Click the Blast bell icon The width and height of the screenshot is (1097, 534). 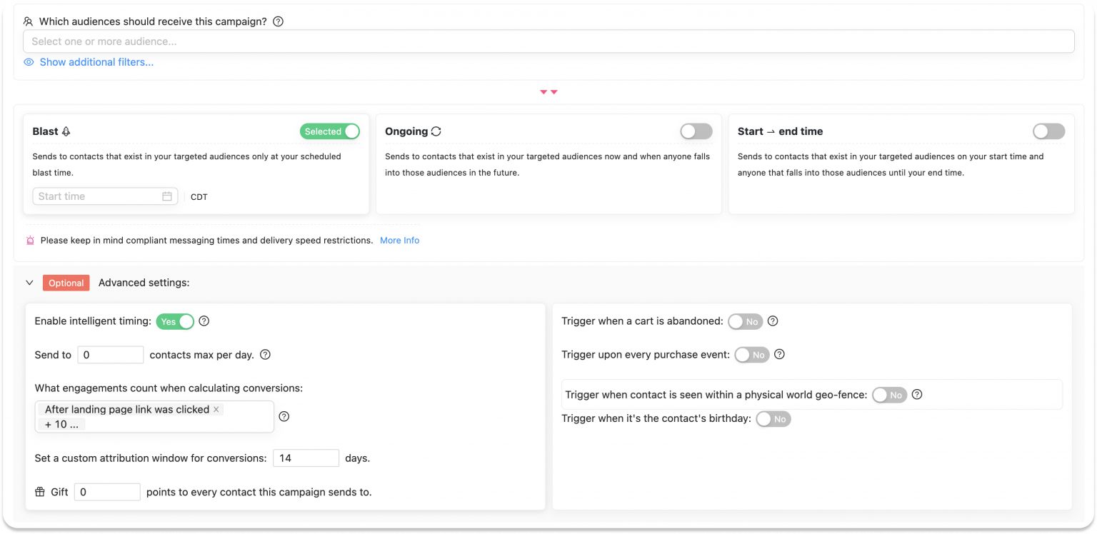(x=66, y=131)
